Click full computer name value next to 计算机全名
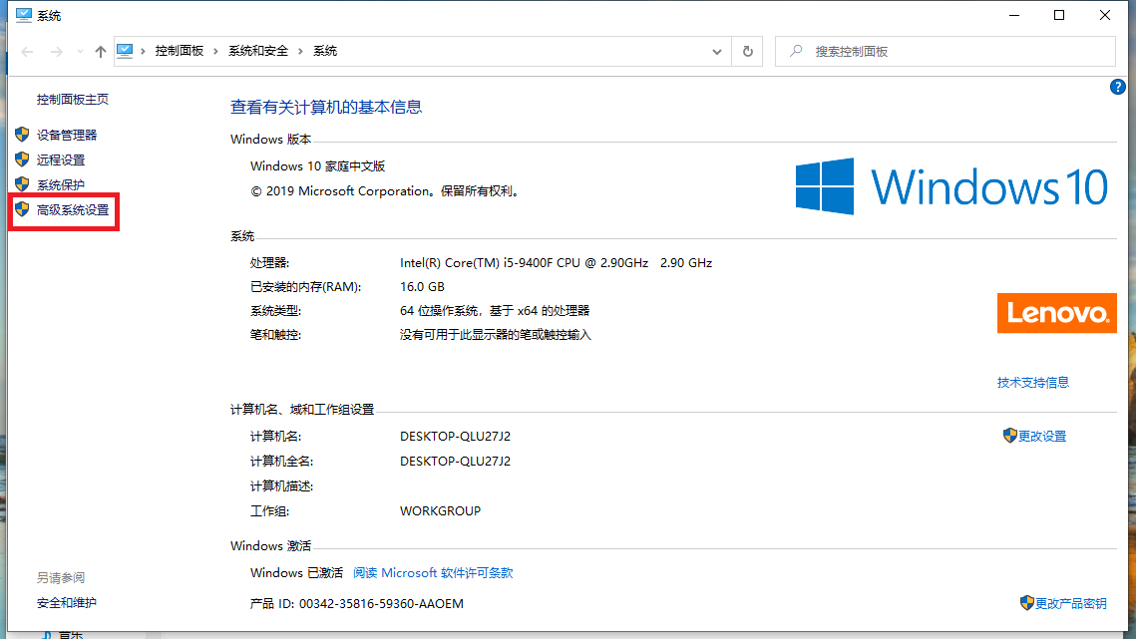The height and width of the screenshot is (639, 1136). click(455, 461)
